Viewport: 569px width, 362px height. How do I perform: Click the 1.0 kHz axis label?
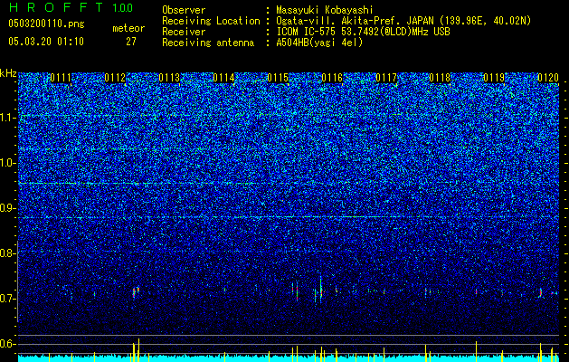pos(8,163)
